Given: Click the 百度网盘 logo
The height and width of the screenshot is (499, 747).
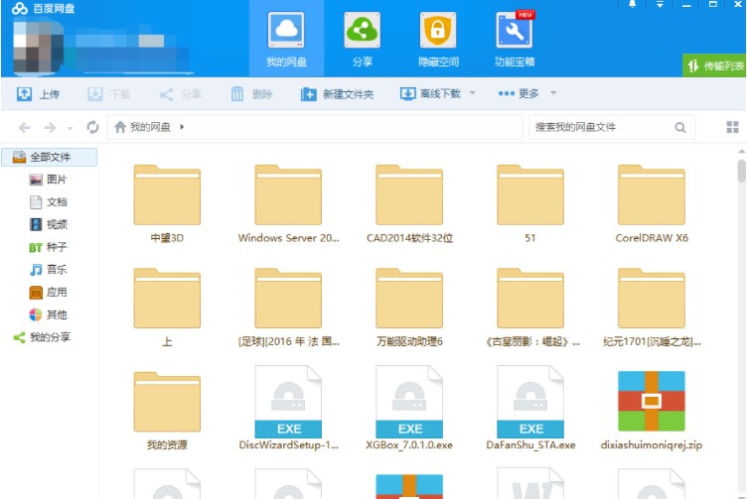Looking at the screenshot, I should (44, 8).
